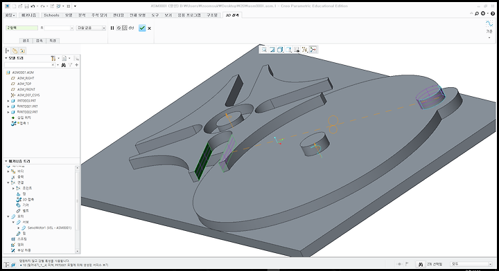The image size is (499, 271).
Task: Expand ServoMotor1 (VEL - ASM0001) node
Action: point(19,228)
